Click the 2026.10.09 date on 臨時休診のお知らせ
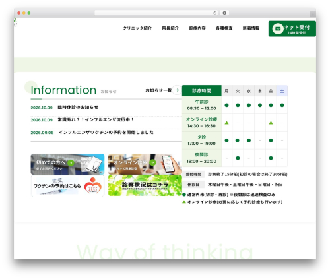This screenshot has width=330, height=279. coord(42,108)
